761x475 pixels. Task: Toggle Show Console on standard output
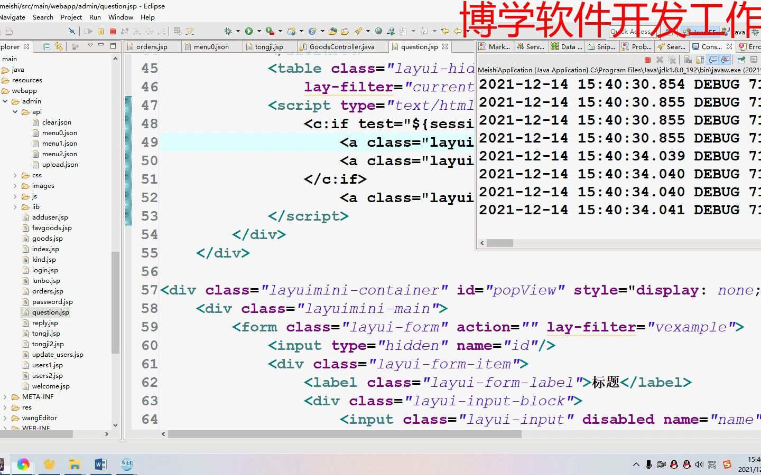click(x=713, y=60)
